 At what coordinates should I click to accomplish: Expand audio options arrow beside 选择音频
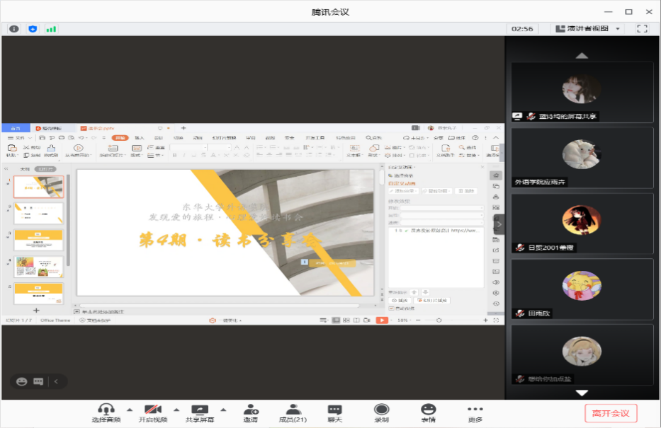pyautogui.click(x=129, y=410)
